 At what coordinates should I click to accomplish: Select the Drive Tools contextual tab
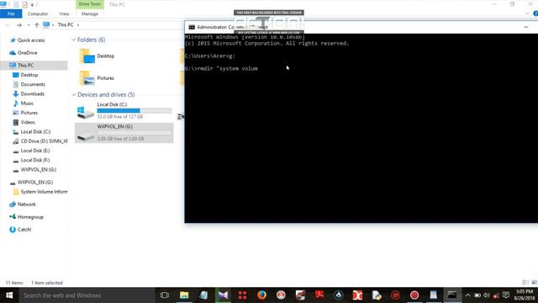click(90, 4)
